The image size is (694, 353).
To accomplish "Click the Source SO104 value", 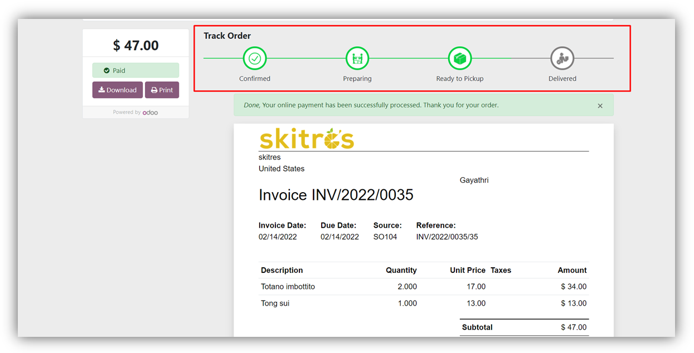I will point(385,237).
